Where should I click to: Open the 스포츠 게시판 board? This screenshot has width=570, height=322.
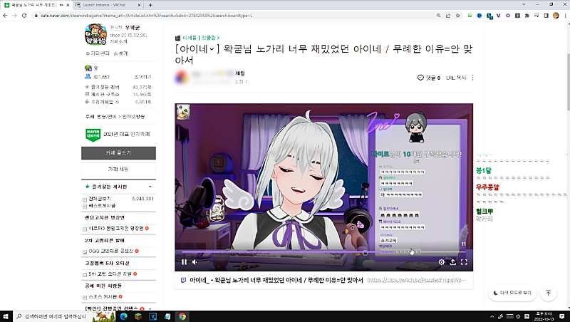(103, 297)
